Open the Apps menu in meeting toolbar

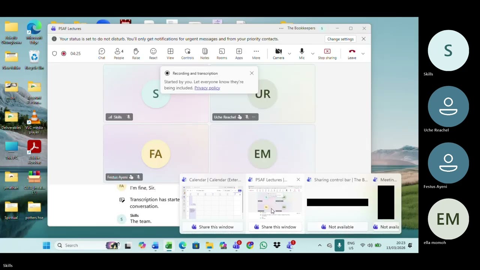(x=239, y=54)
